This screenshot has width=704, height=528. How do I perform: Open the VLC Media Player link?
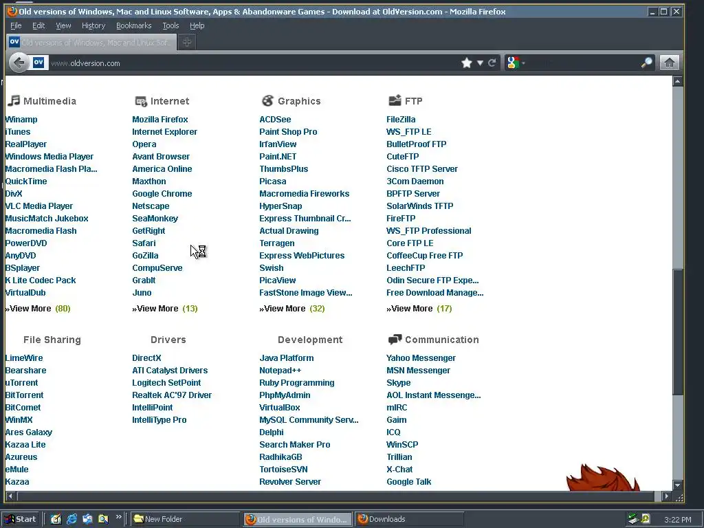pos(39,206)
